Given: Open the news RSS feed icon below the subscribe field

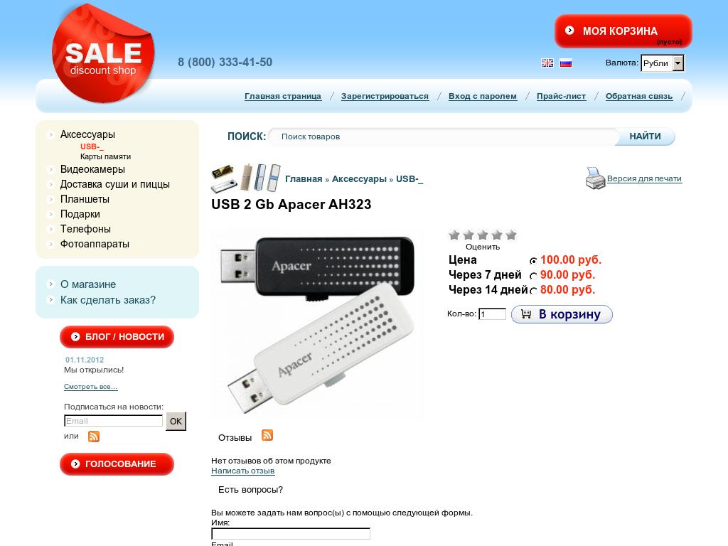Looking at the screenshot, I should pos(94,437).
